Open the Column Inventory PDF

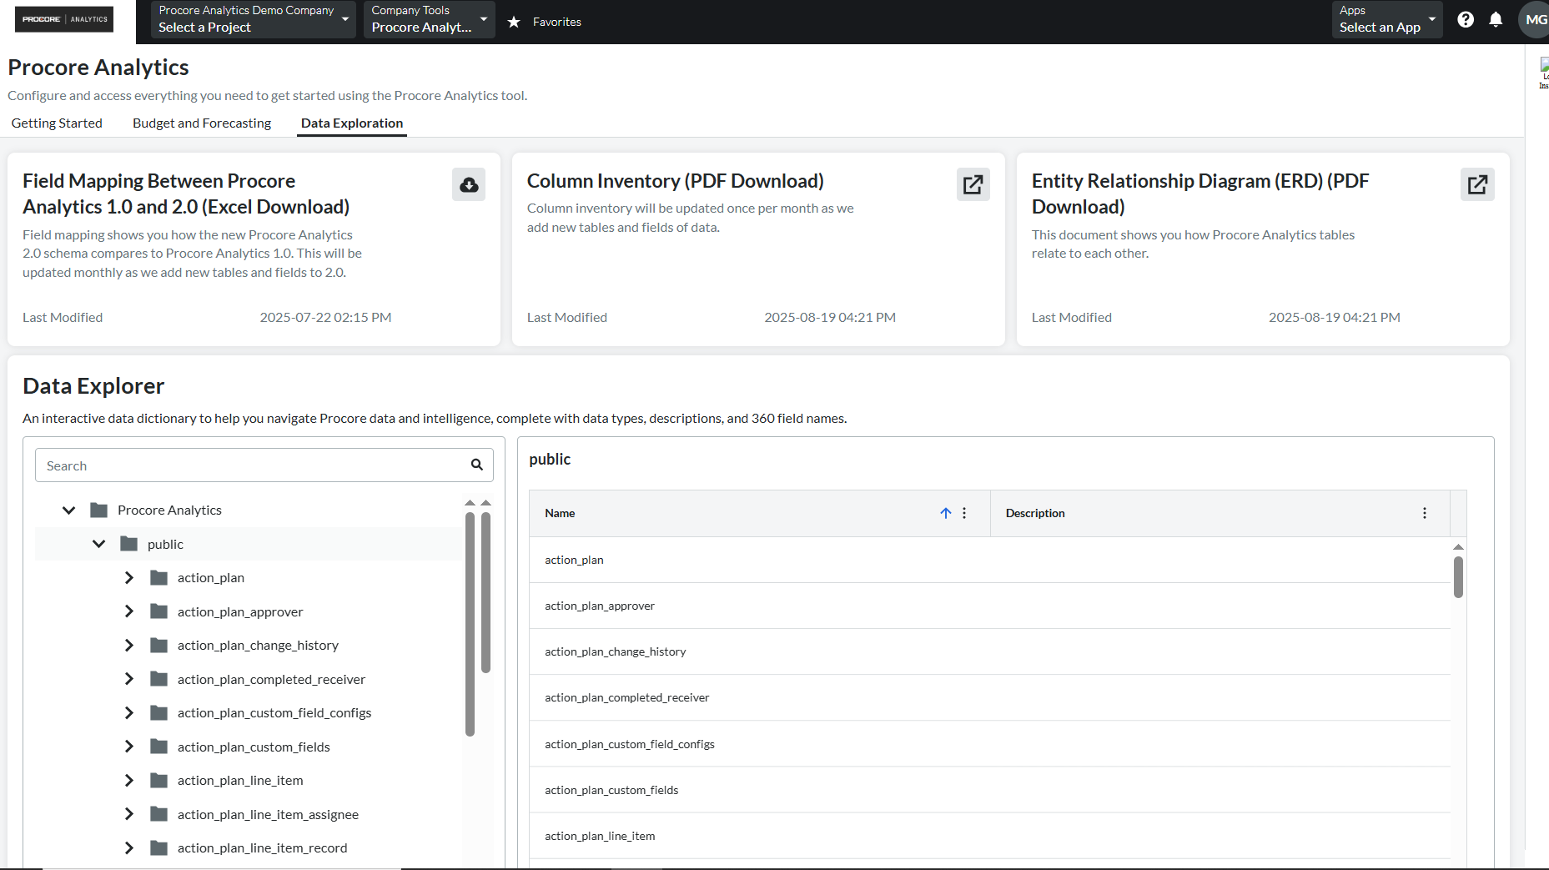coord(973,184)
